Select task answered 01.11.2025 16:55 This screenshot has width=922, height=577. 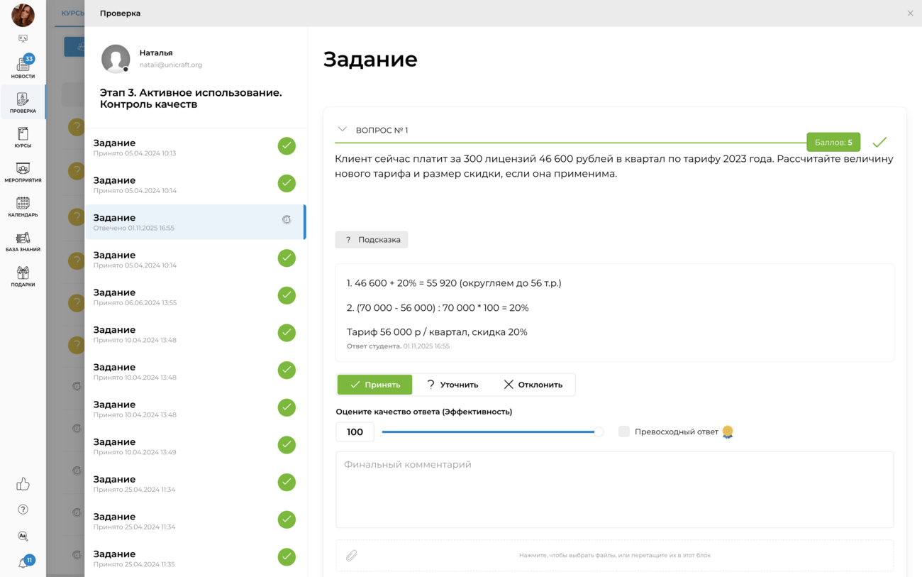196,222
